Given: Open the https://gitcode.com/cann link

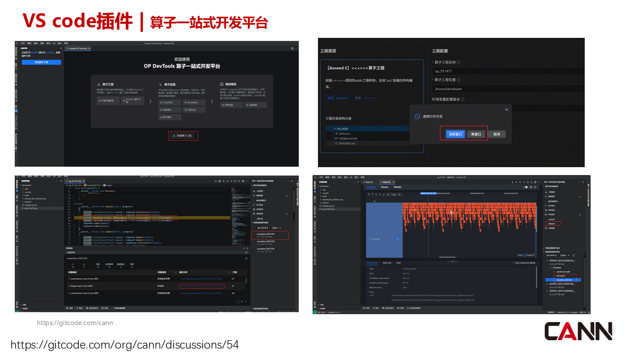Looking at the screenshot, I should point(75,323).
